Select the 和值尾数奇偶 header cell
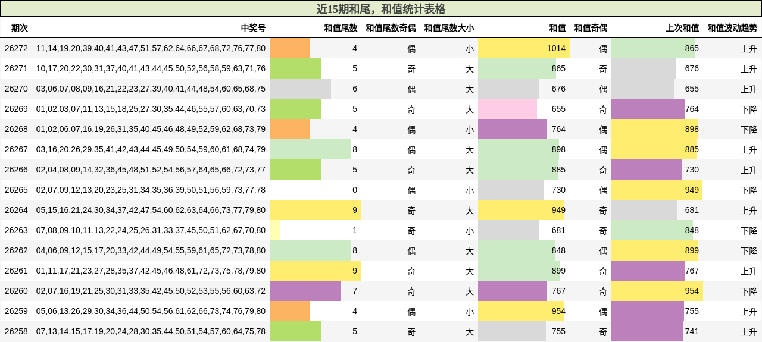The height and width of the screenshot is (342, 762). point(391,28)
